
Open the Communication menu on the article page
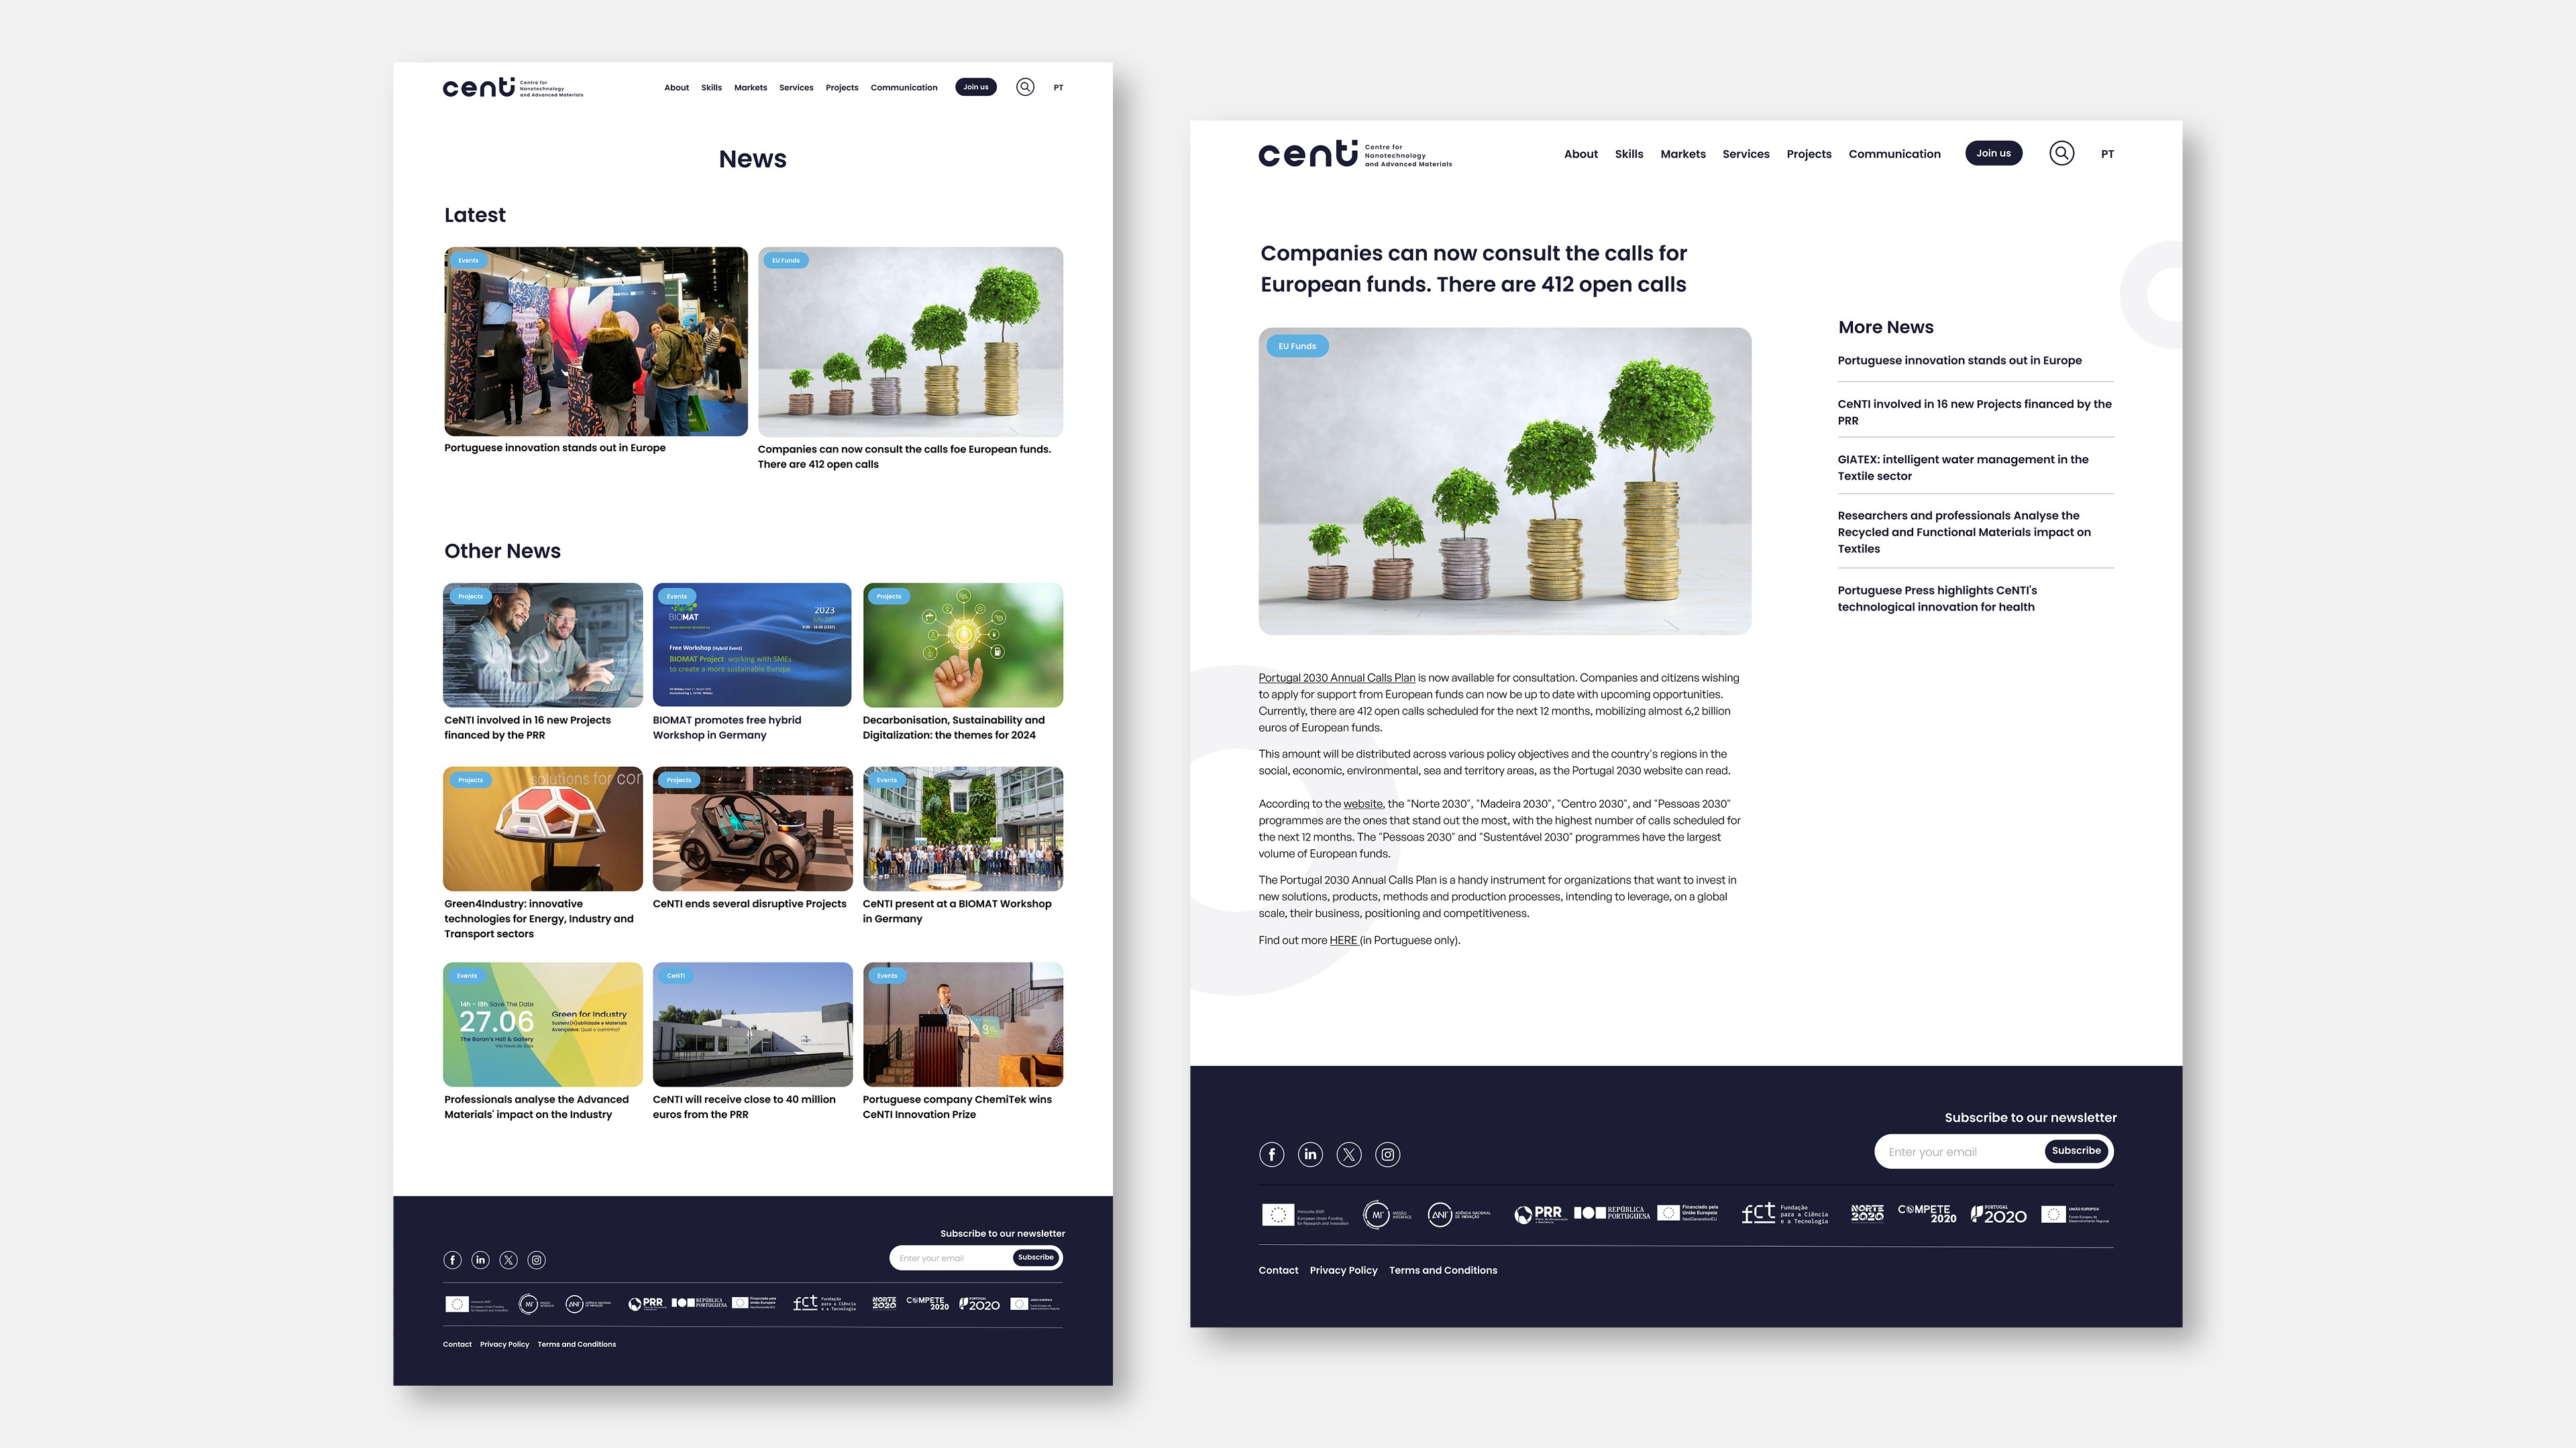(1894, 154)
